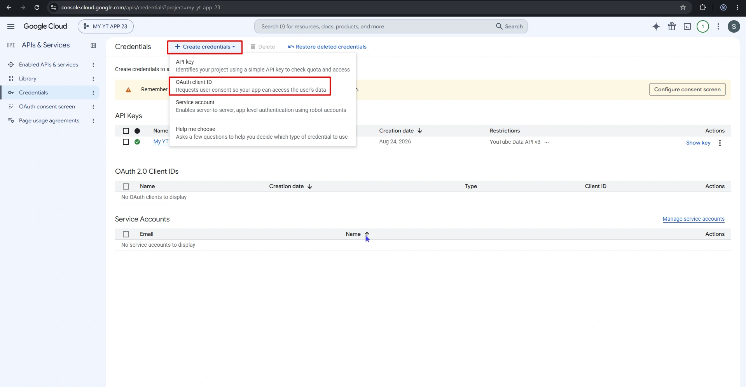746x387 pixels.
Task: Open actions menu for the API key row
Action: point(720,143)
